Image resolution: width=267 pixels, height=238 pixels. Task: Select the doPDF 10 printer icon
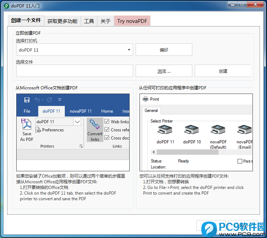click(192, 131)
